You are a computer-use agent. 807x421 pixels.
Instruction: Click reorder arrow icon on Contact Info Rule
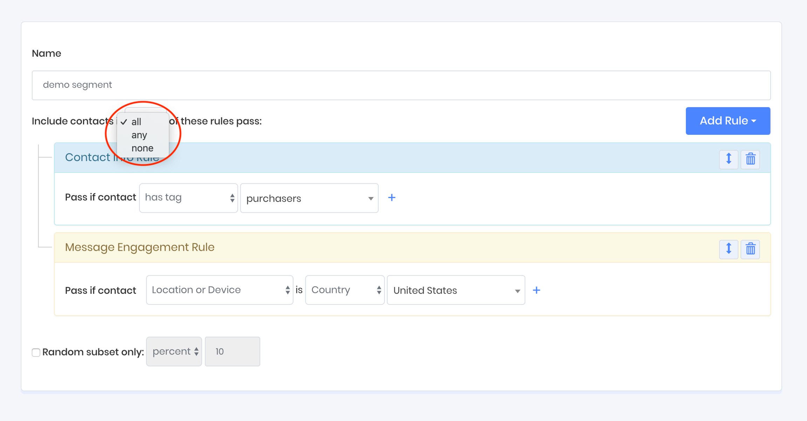coord(729,159)
